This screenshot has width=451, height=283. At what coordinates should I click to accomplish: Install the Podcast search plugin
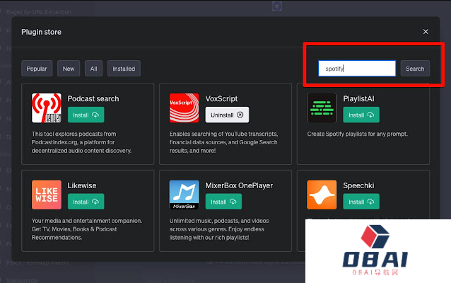[86, 115]
